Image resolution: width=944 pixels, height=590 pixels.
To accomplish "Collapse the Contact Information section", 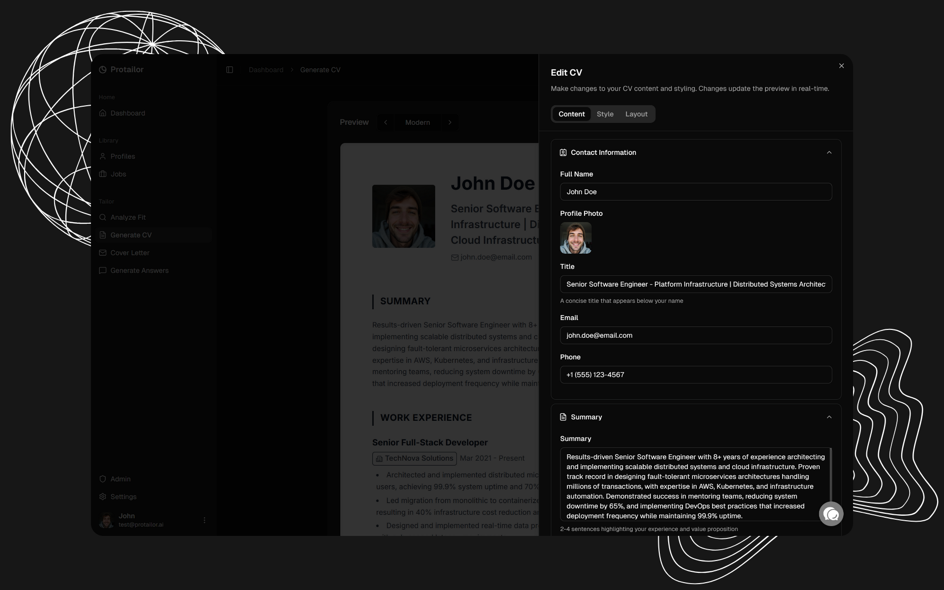I will coord(829,152).
